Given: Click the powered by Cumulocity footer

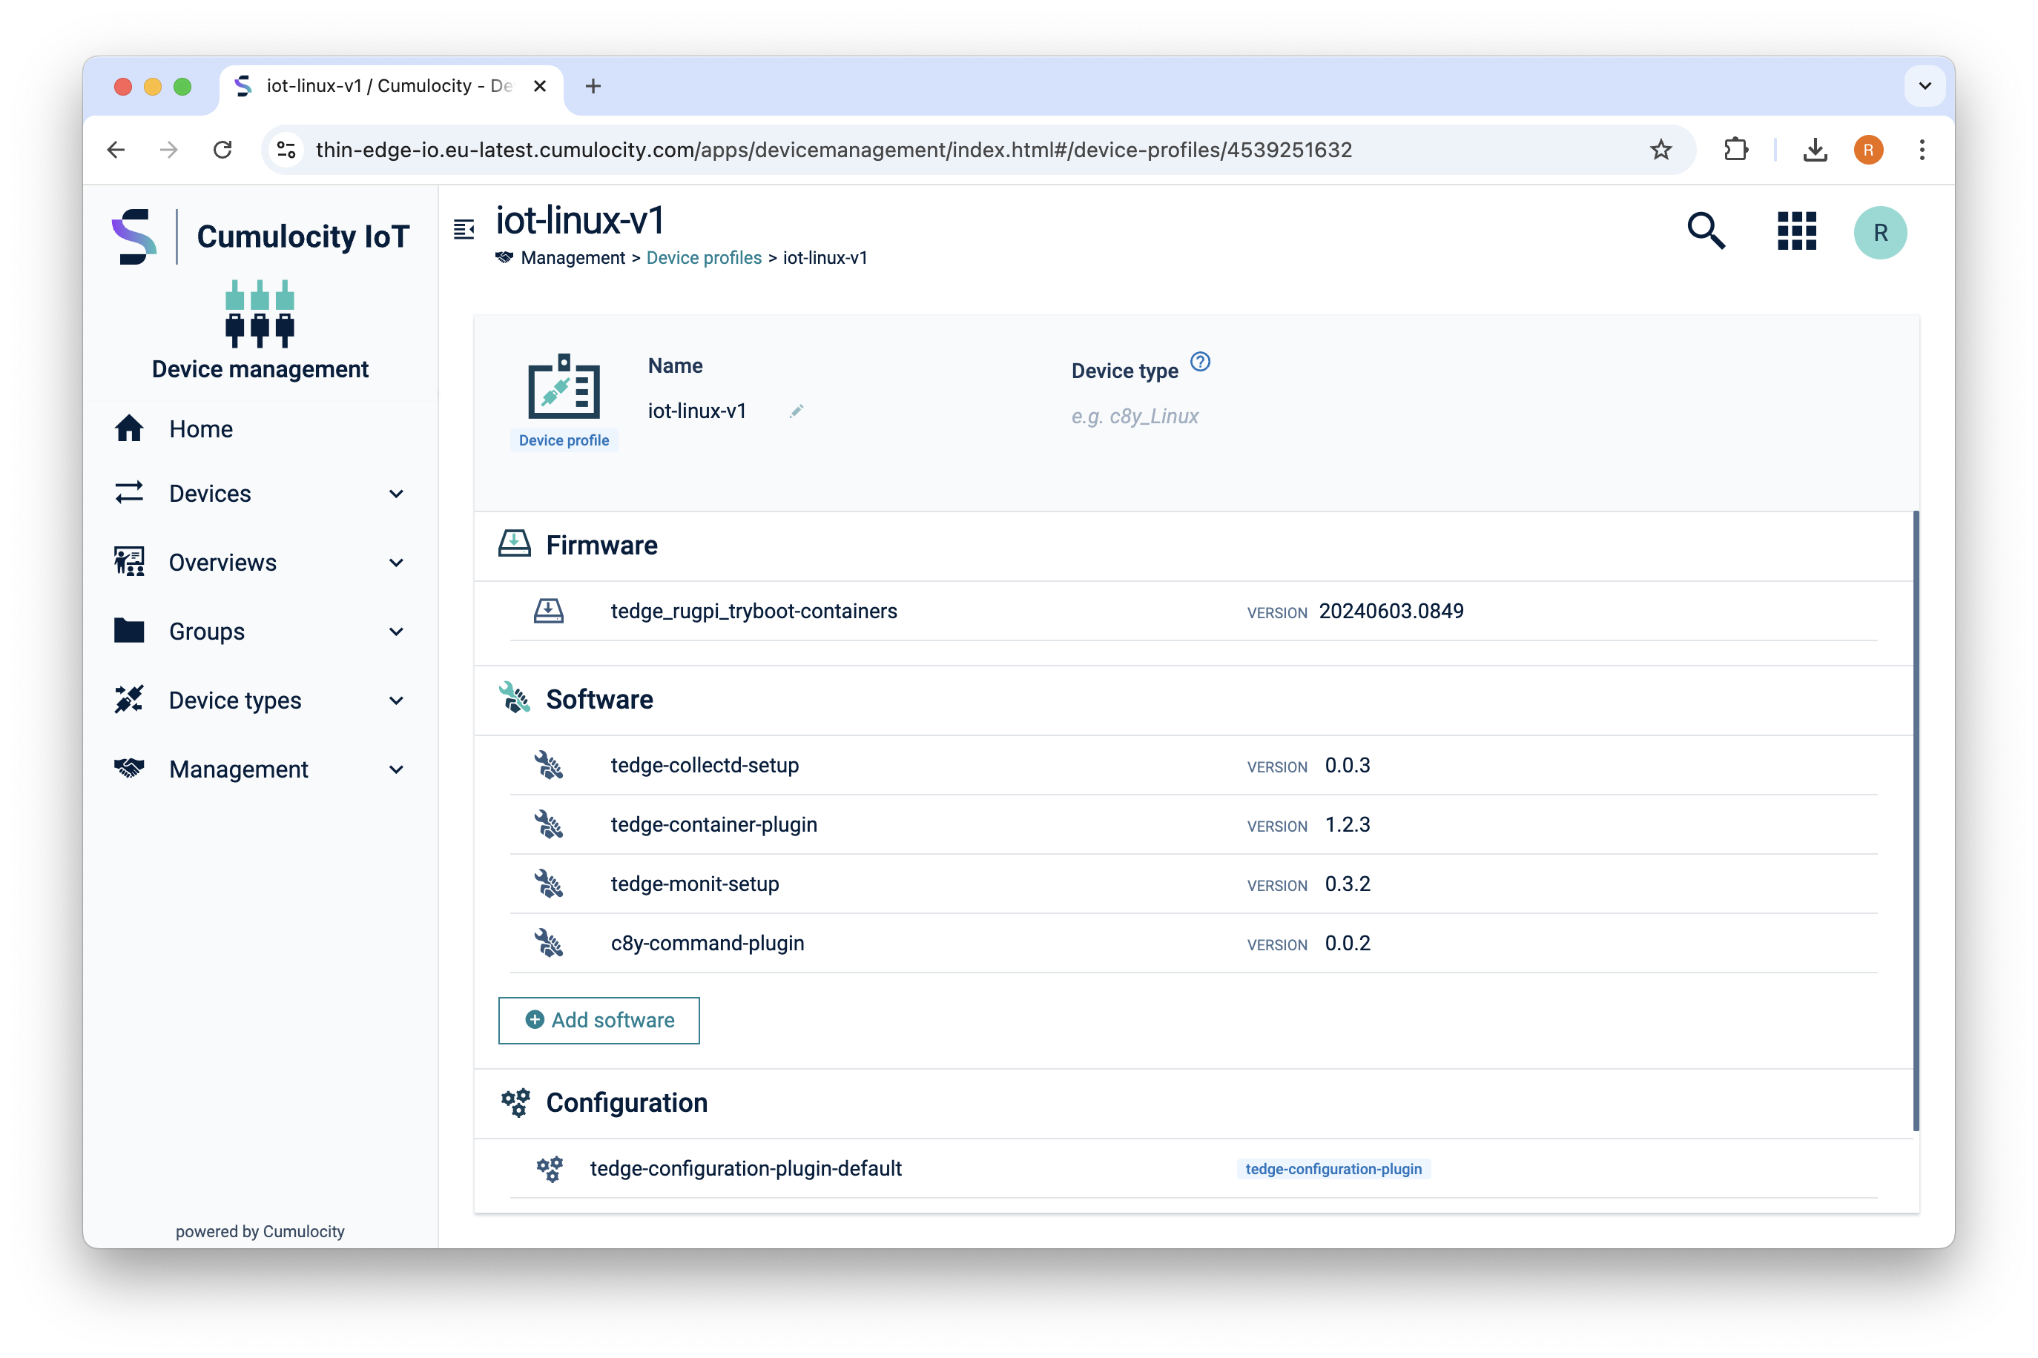Looking at the screenshot, I should (x=260, y=1231).
